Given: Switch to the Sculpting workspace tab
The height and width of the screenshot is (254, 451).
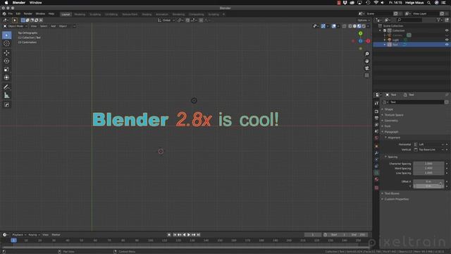Looking at the screenshot, I should [95, 14].
